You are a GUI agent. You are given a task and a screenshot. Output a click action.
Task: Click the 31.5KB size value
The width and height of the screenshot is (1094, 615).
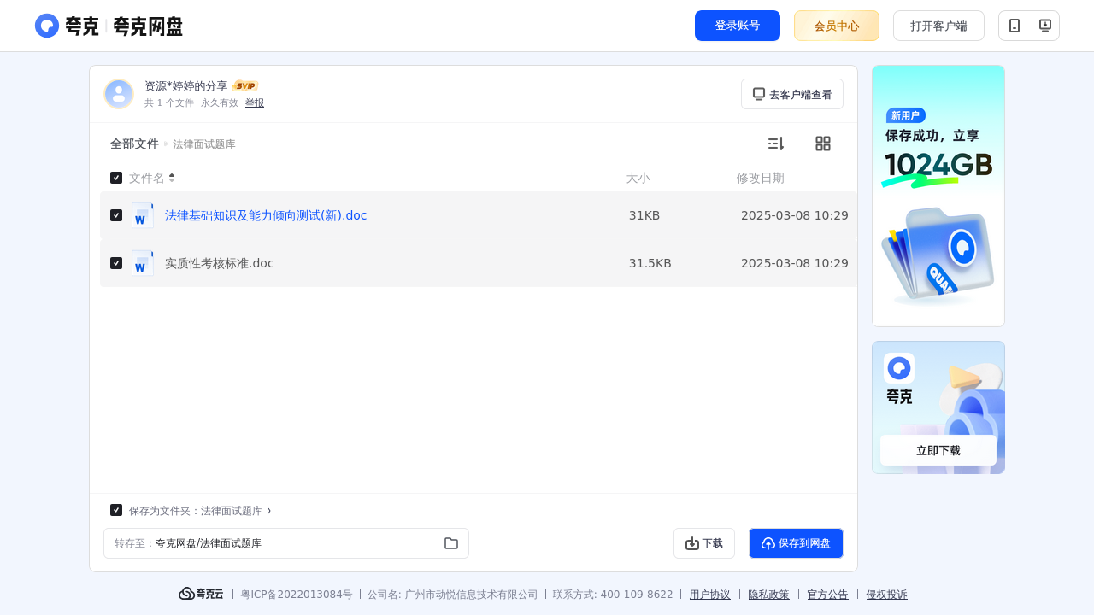pyautogui.click(x=650, y=263)
